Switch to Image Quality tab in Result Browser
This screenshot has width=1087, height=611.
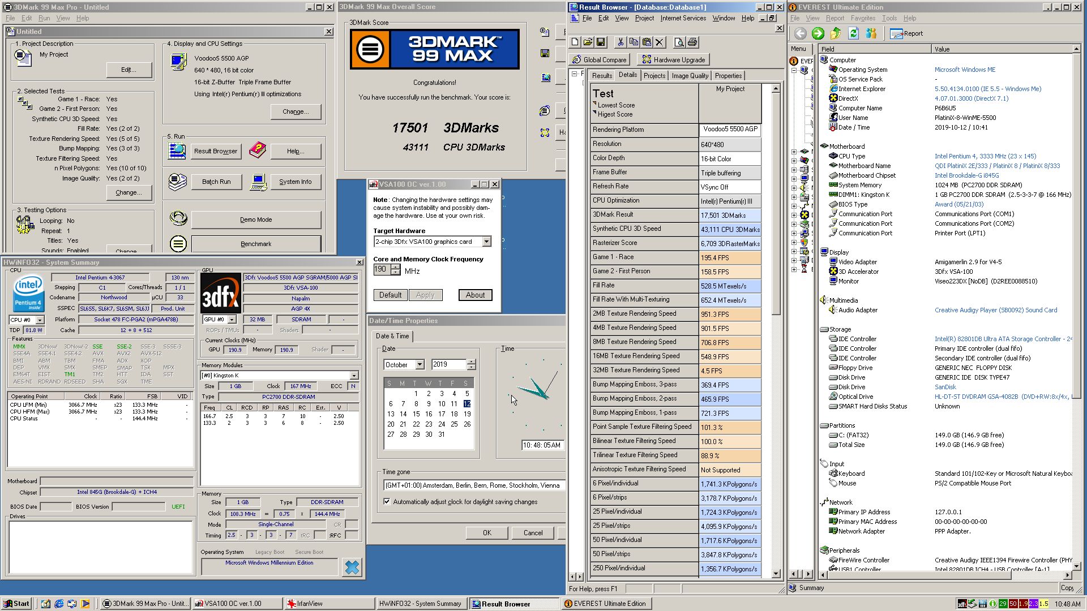click(x=690, y=75)
